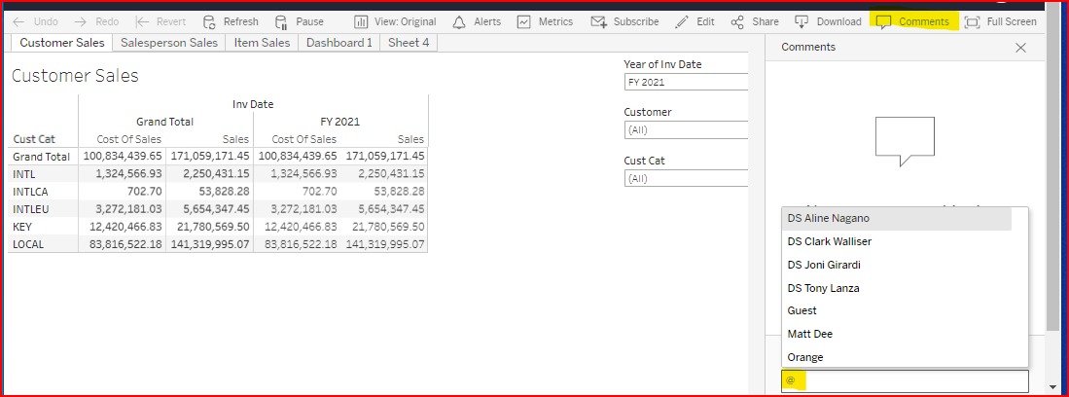Switch to the Salesperson Sales tab
This screenshot has width=1069, height=397.
[169, 43]
